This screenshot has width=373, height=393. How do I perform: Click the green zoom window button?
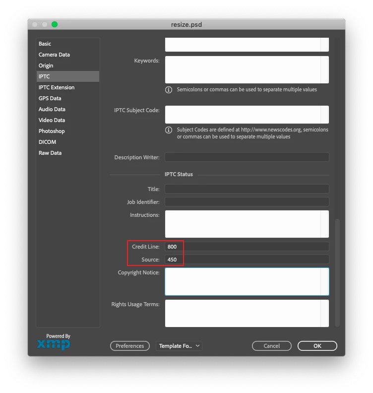[x=55, y=24]
